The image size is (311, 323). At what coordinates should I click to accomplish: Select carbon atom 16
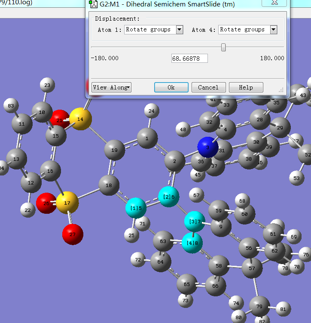[50, 171]
